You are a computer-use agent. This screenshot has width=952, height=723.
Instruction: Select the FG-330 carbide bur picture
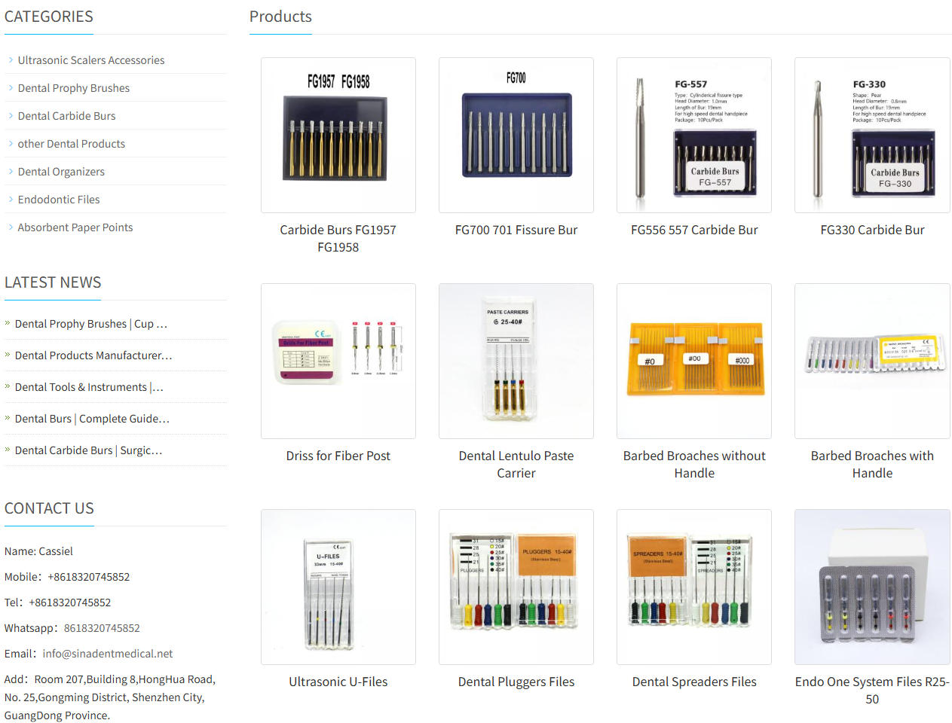pyautogui.click(x=871, y=136)
